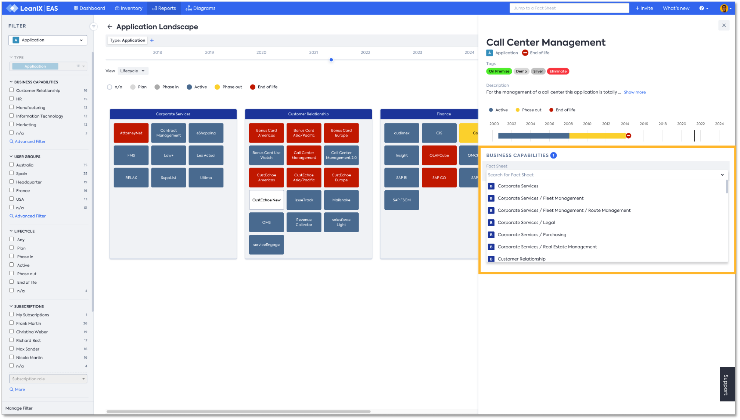The height and width of the screenshot is (420, 740).
Task: Go to the Inventory tab
Action: (129, 8)
